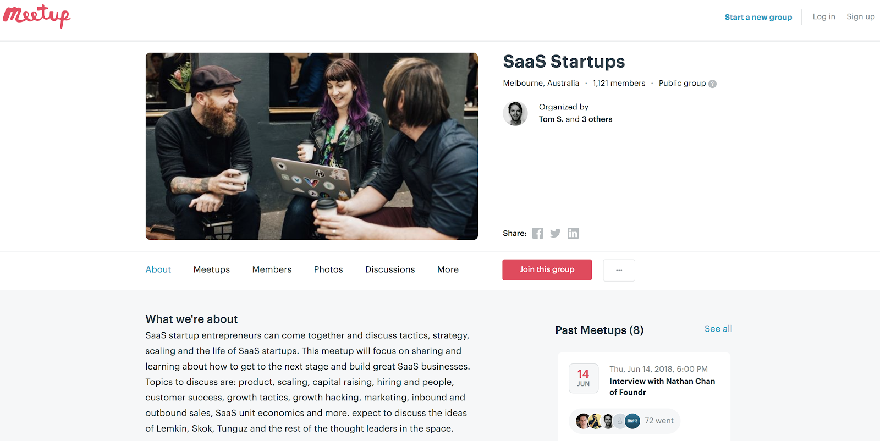The height and width of the screenshot is (441, 880).
Task: Share the group on Twitter
Action: (x=555, y=233)
